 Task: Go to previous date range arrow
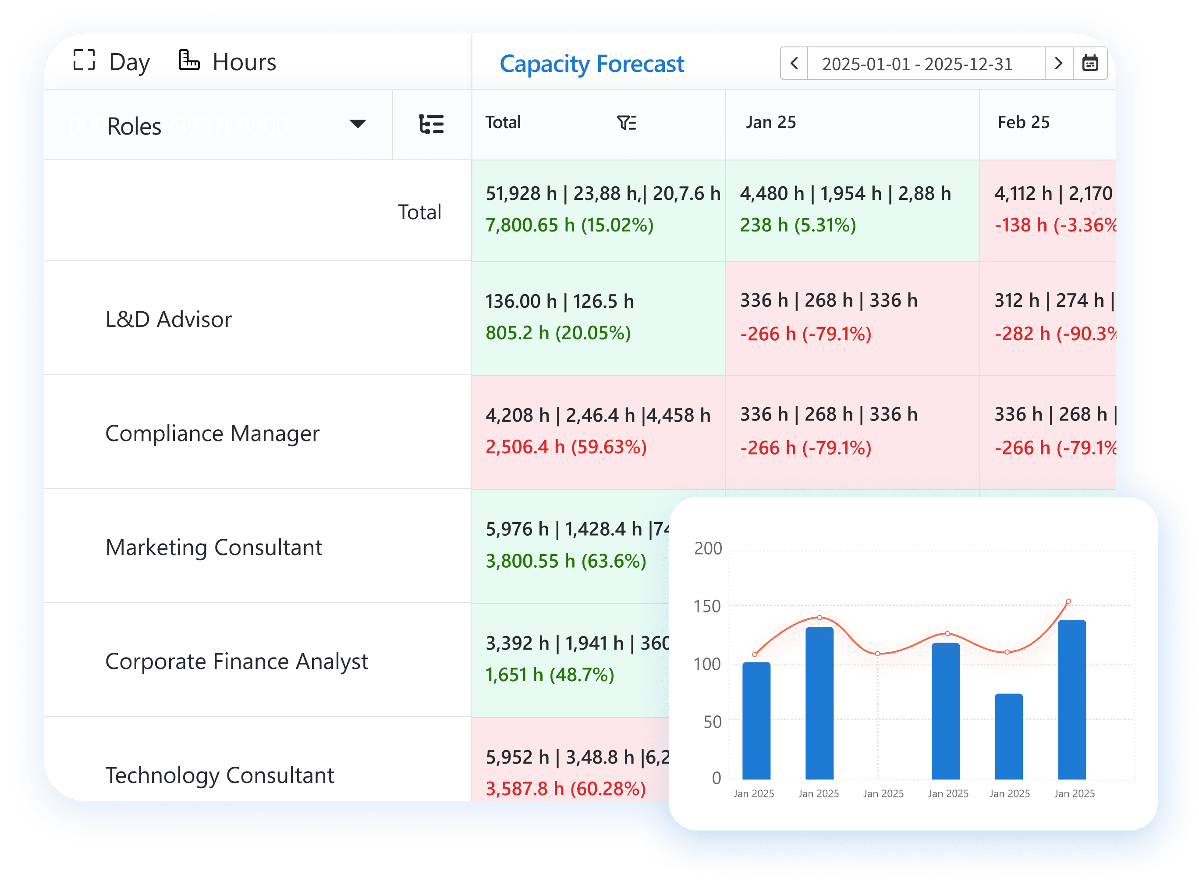[794, 64]
